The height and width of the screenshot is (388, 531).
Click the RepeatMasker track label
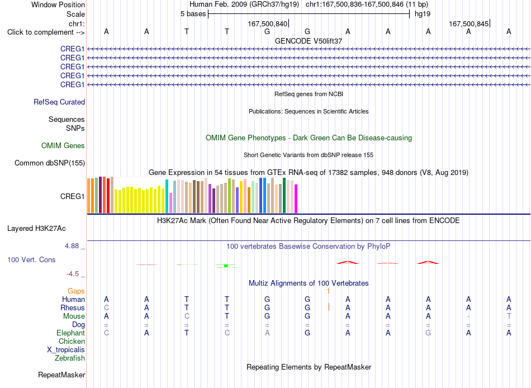tap(61, 375)
